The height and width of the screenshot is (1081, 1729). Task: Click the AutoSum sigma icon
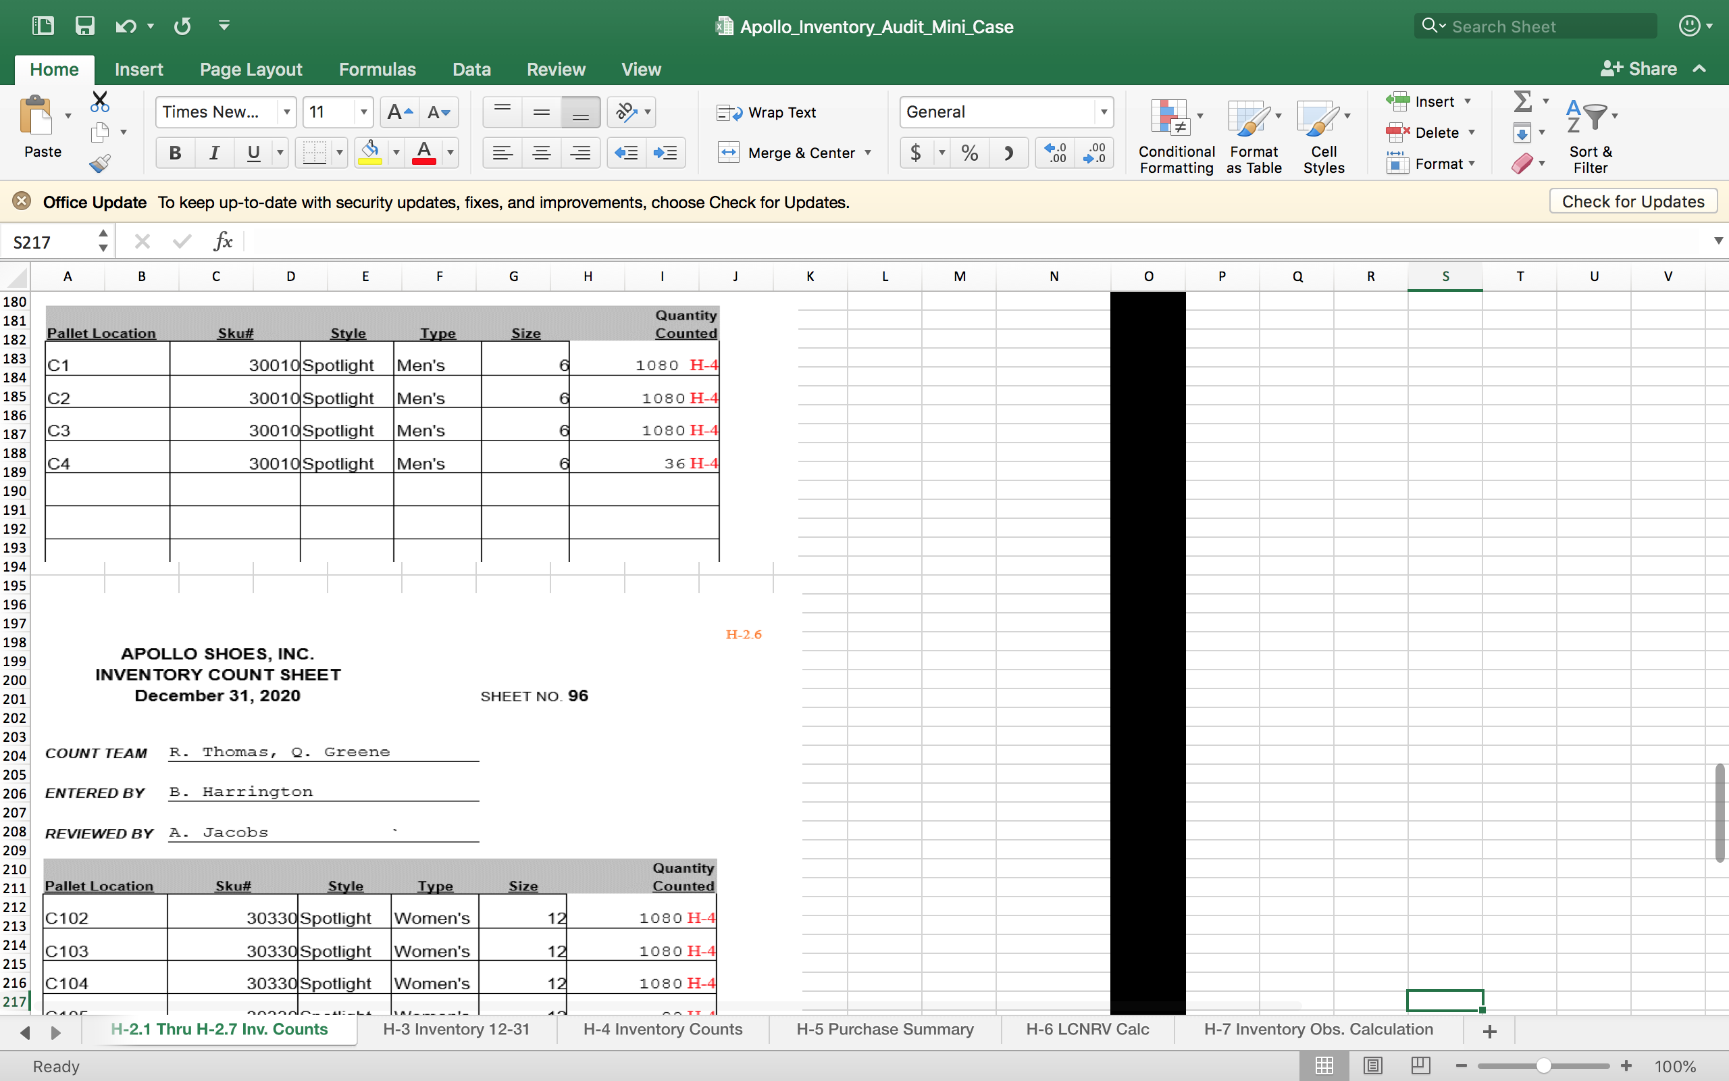1522,101
